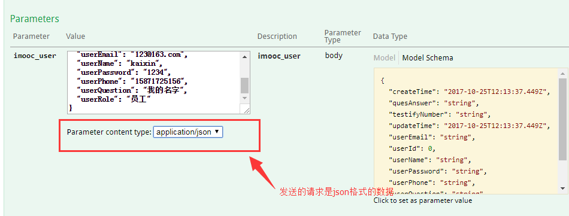Image resolution: width=569 pixels, height=216 pixels.
Task: Click the body parameter type cell
Action: pos(334,56)
